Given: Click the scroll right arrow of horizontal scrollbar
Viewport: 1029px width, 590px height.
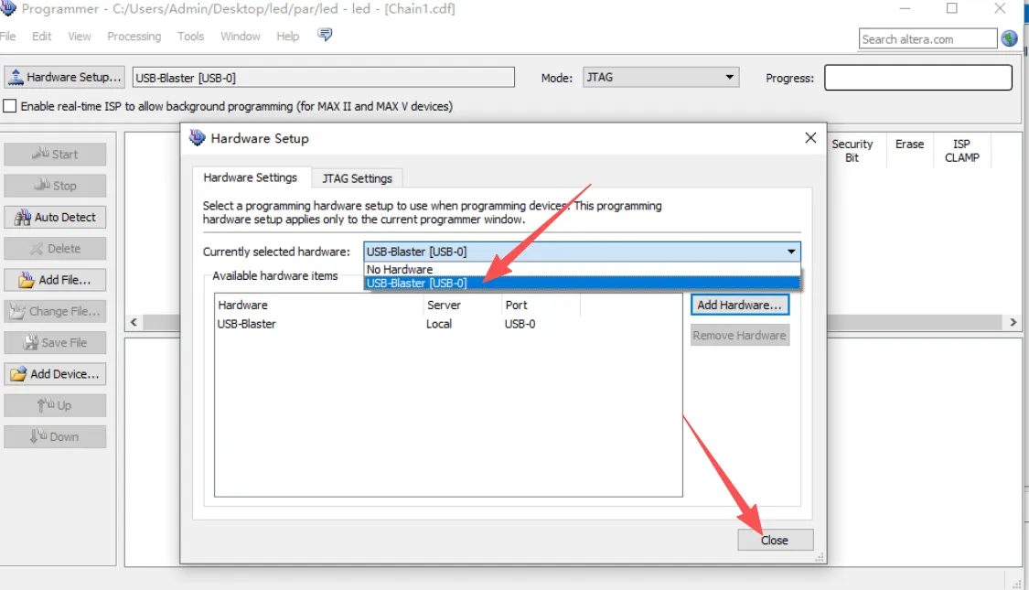Looking at the screenshot, I should pos(1013,322).
